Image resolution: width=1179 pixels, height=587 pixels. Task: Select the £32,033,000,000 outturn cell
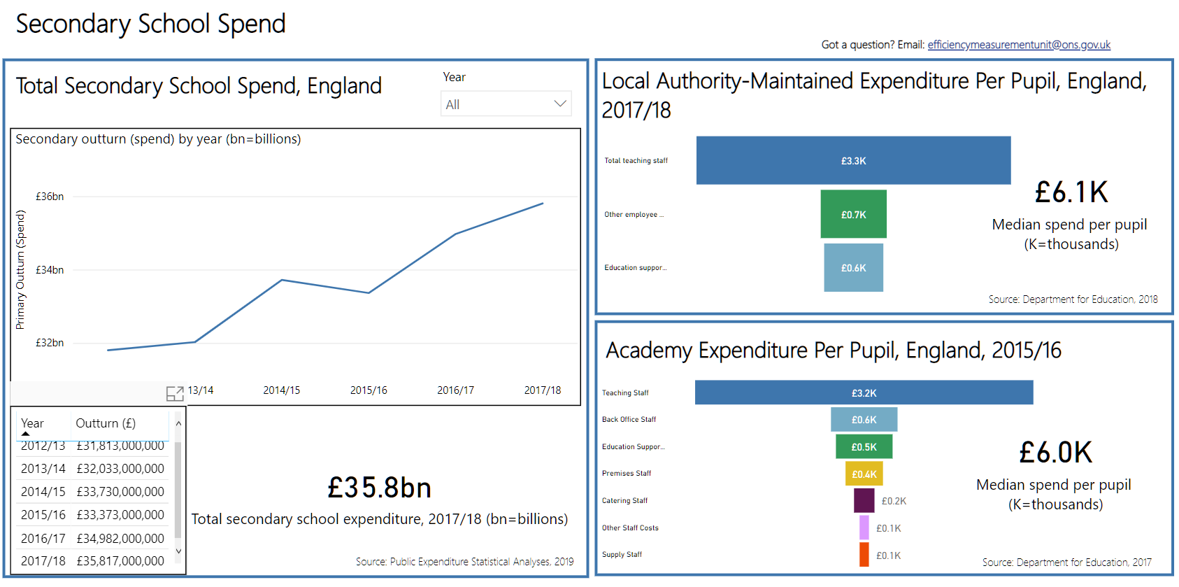point(120,469)
